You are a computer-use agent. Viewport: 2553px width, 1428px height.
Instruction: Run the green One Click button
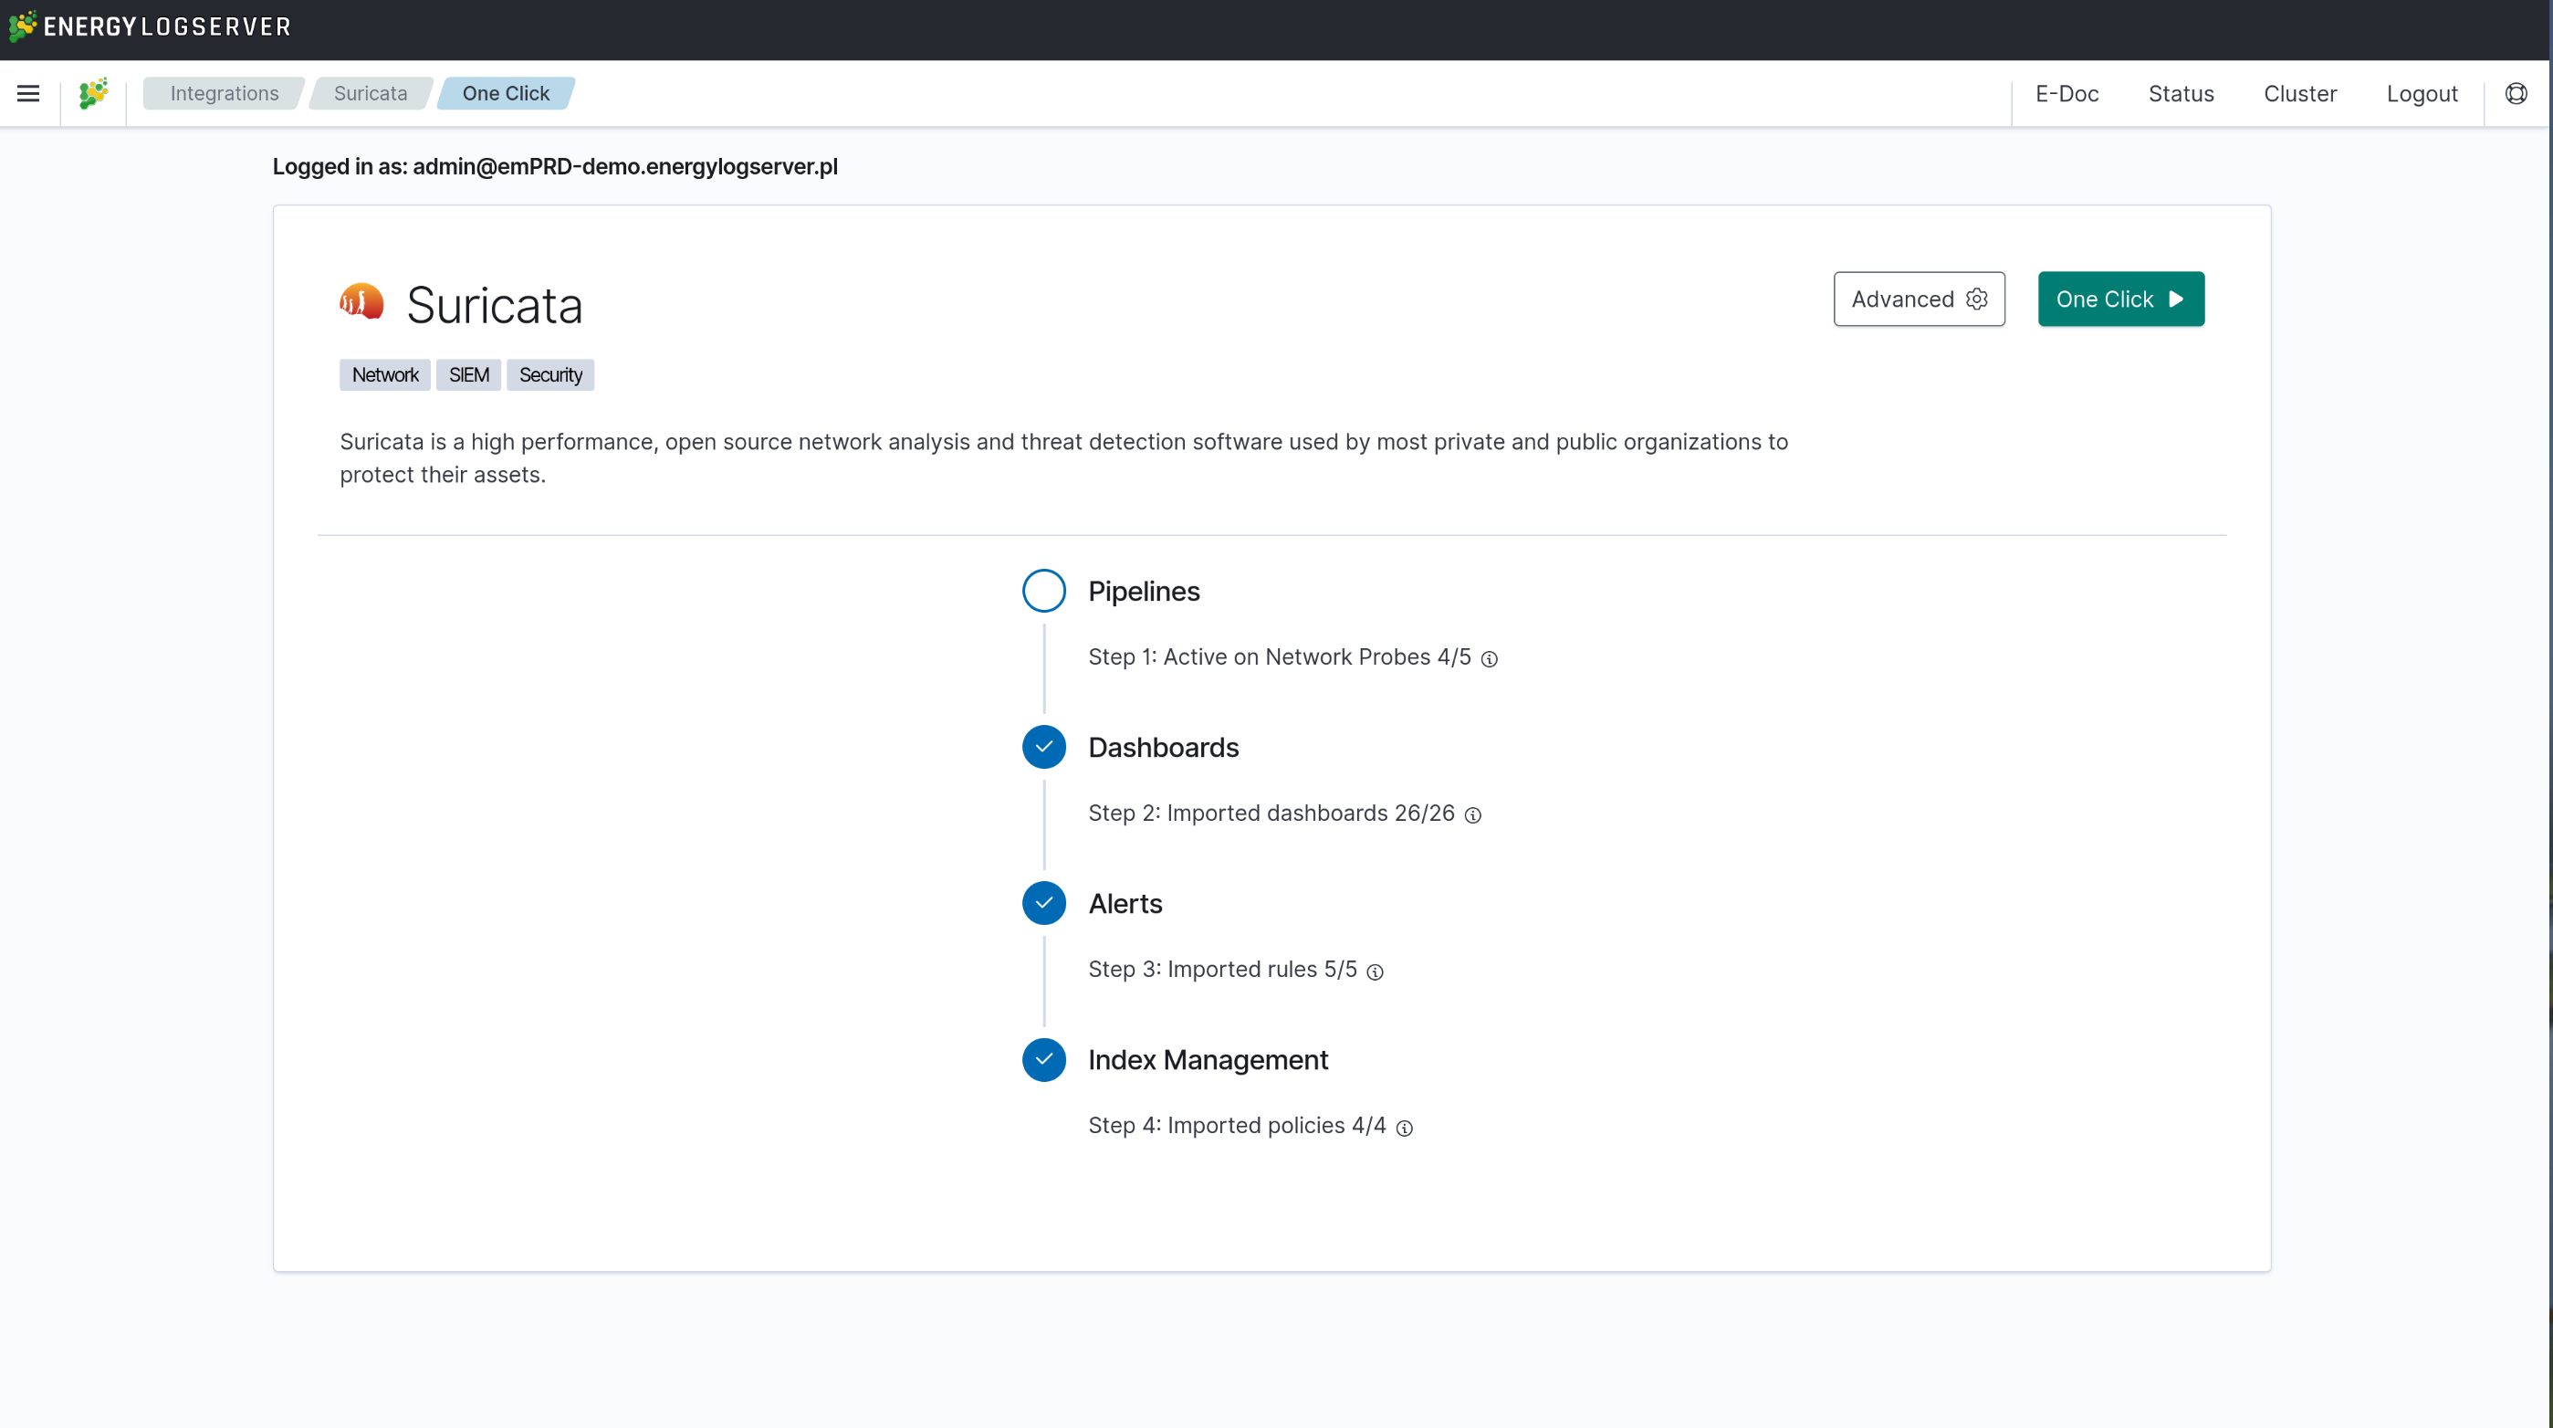tap(2121, 299)
